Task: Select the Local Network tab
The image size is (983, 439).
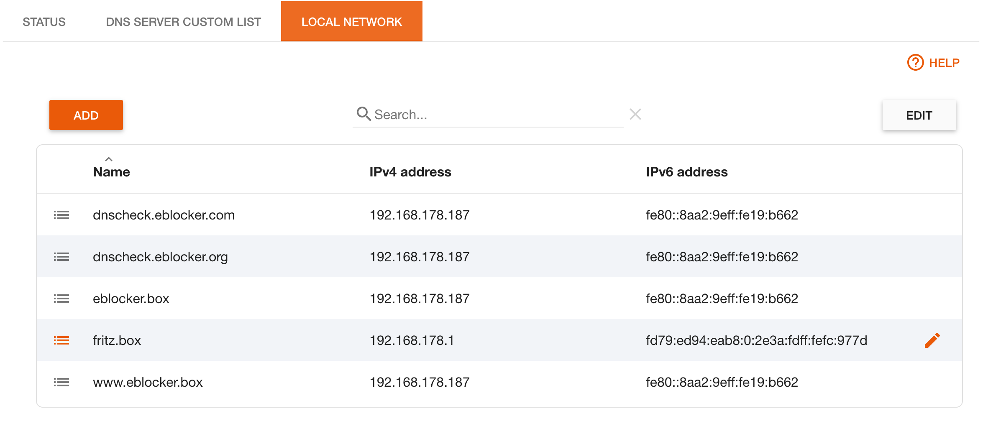Action: pyautogui.click(x=351, y=22)
